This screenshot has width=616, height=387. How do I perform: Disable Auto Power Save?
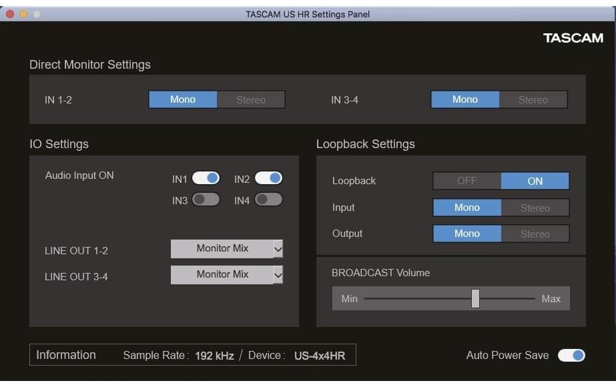(573, 356)
